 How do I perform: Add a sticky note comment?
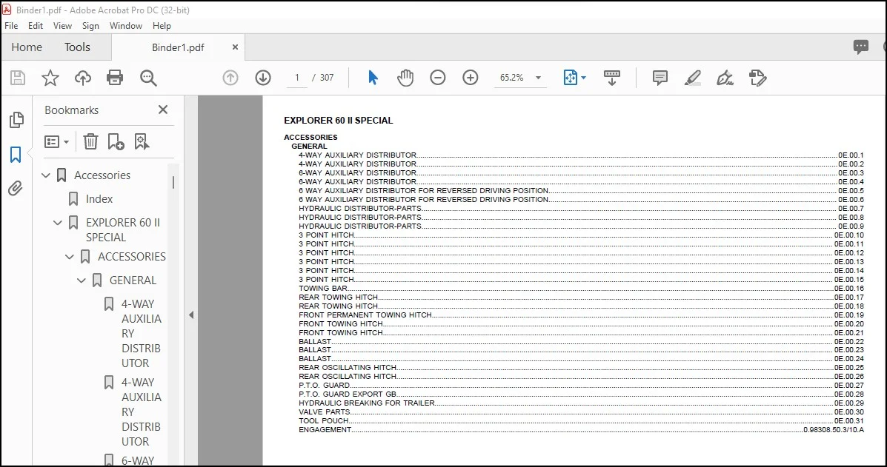pos(660,78)
